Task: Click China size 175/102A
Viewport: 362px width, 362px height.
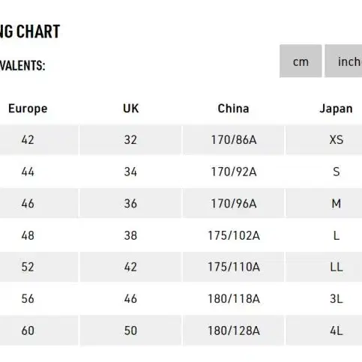Action: point(233,235)
